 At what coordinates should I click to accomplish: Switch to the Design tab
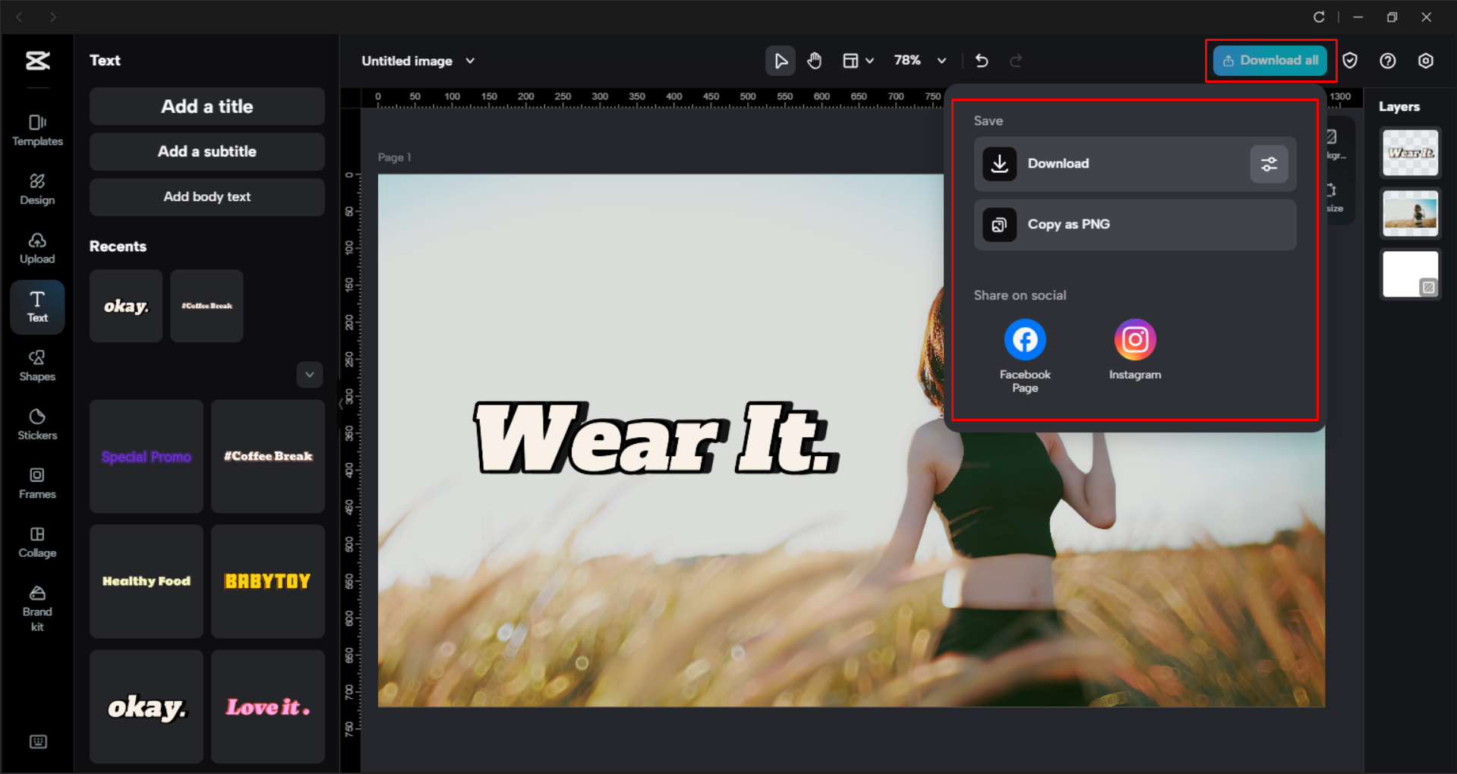coord(36,188)
